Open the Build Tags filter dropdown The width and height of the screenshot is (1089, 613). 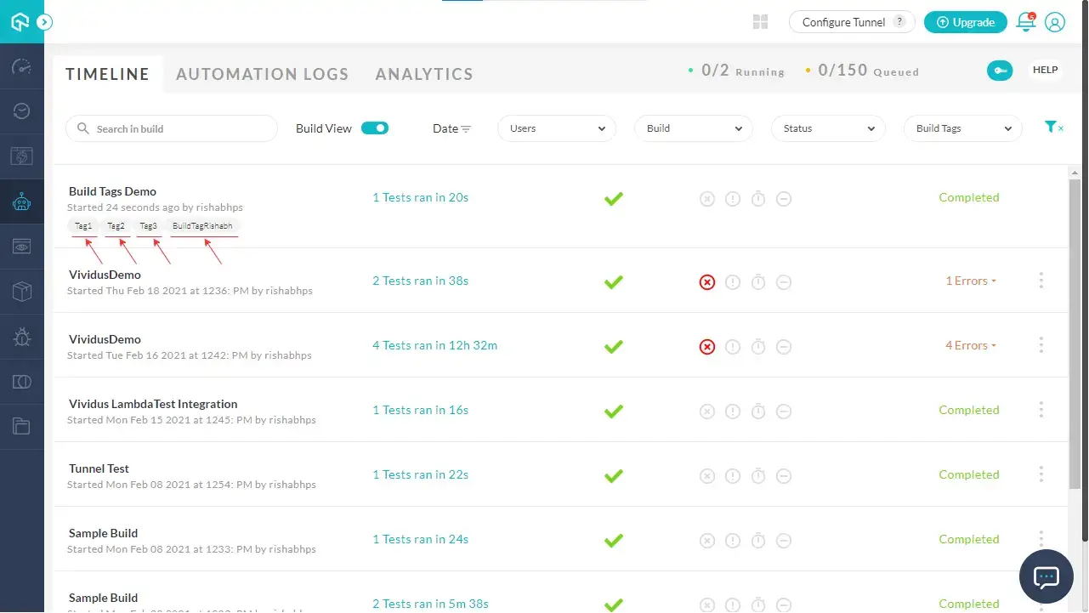point(962,128)
